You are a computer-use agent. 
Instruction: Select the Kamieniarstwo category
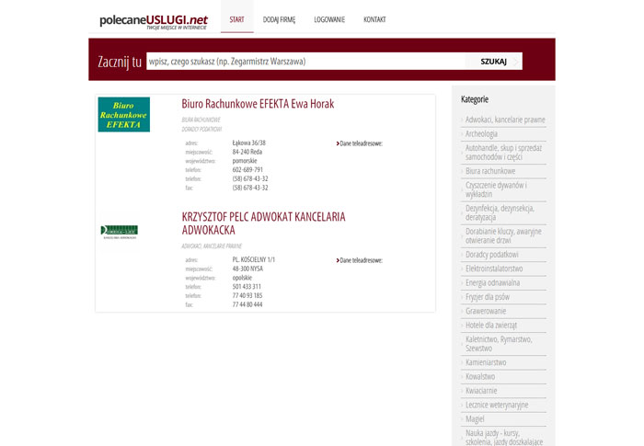(x=486, y=362)
